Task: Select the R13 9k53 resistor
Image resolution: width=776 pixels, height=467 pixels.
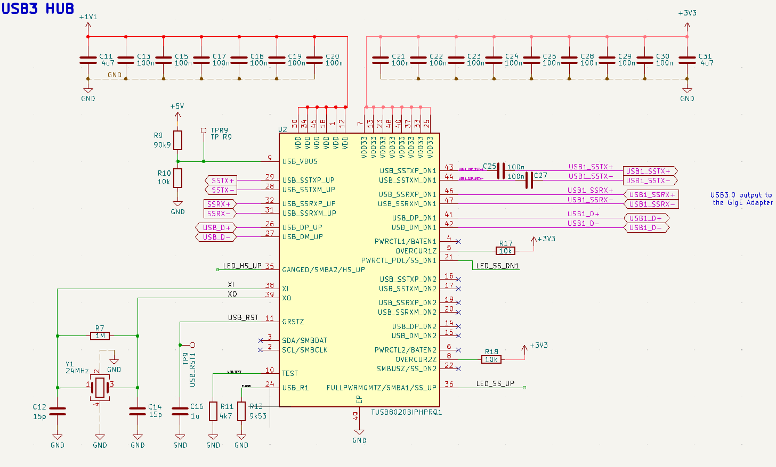Action: [x=241, y=411]
